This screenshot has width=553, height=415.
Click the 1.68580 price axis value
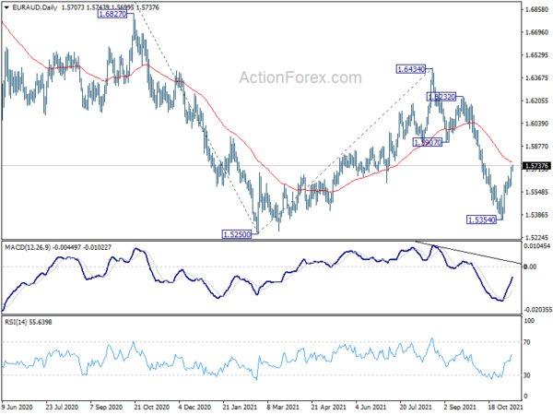(x=536, y=9)
